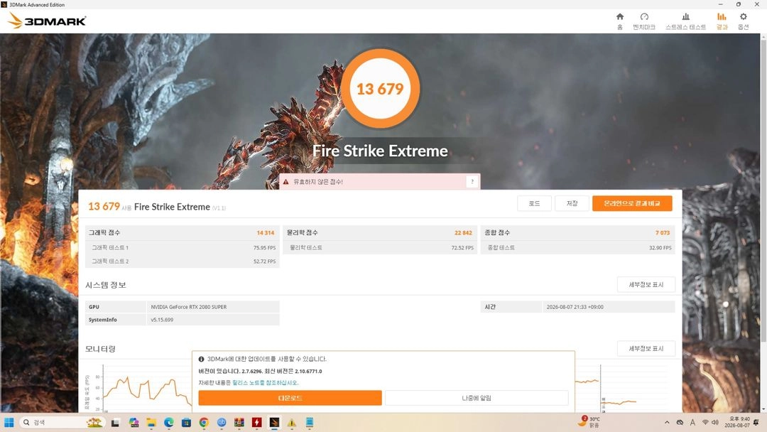Open the notification bell icon

(x=757, y=422)
